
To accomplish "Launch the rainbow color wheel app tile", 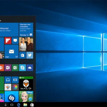I will [x=15, y=87].
